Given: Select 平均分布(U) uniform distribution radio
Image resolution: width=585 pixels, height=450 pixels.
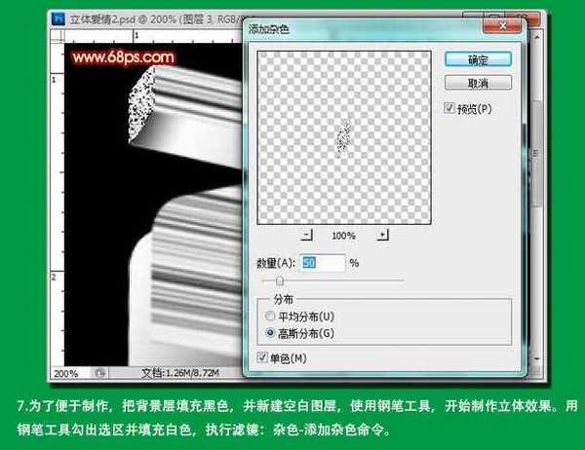Looking at the screenshot, I should (x=270, y=317).
